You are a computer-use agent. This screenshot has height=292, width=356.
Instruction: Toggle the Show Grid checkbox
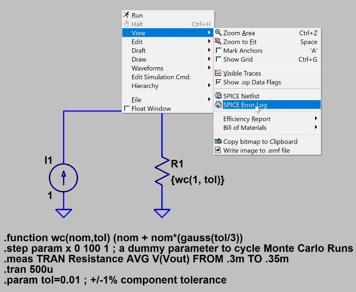pos(218,60)
